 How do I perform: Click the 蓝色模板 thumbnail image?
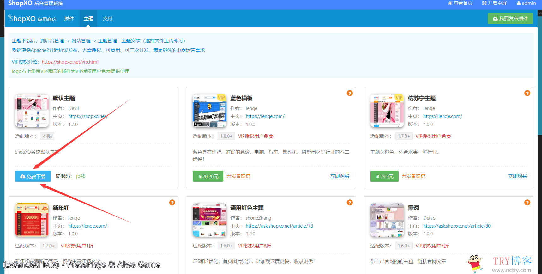tap(209, 111)
